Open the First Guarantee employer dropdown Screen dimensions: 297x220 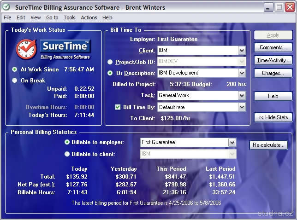pos(232,143)
